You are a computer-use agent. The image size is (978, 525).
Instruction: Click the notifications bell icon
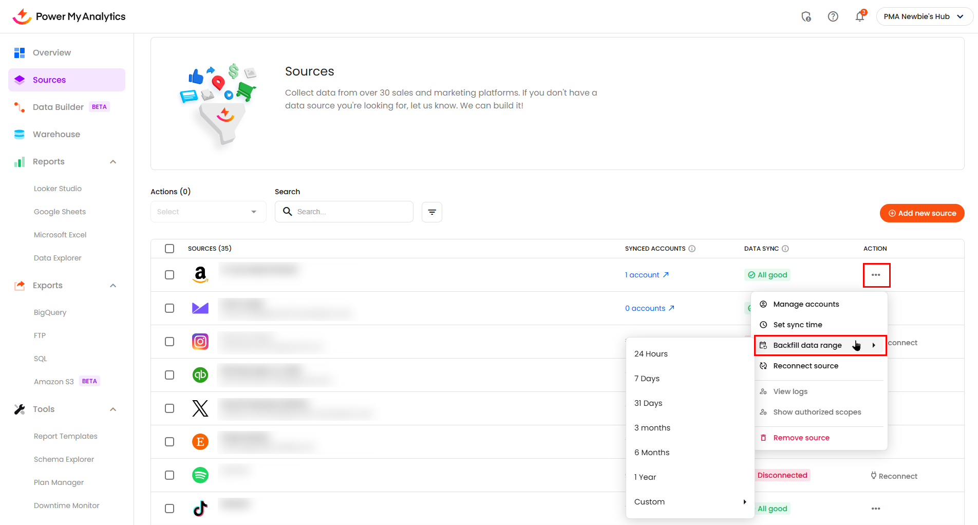(x=859, y=17)
